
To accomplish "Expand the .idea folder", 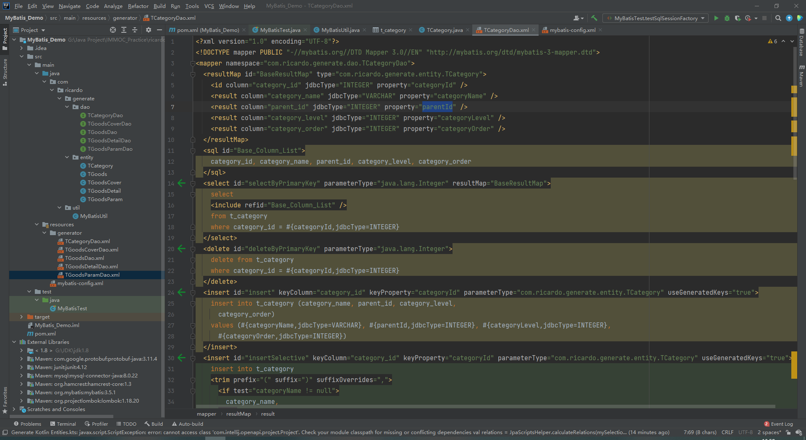I will coord(22,48).
